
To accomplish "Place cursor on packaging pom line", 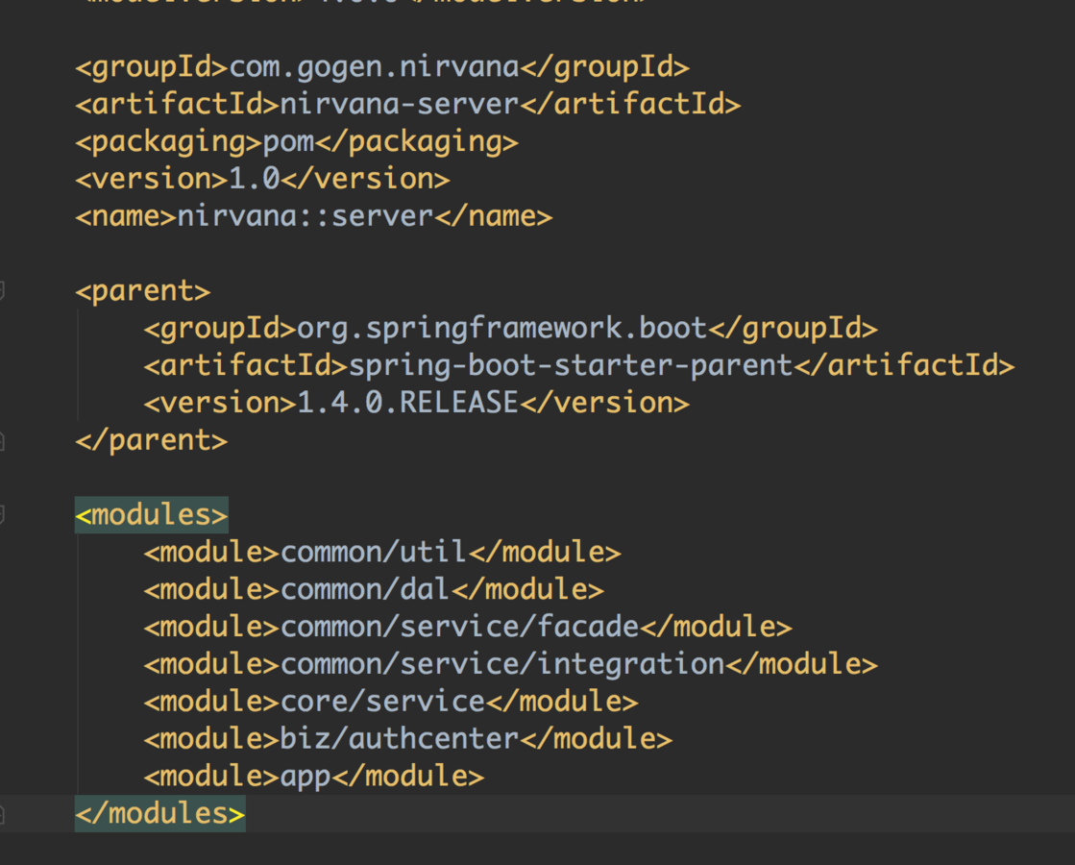I will 297,142.
